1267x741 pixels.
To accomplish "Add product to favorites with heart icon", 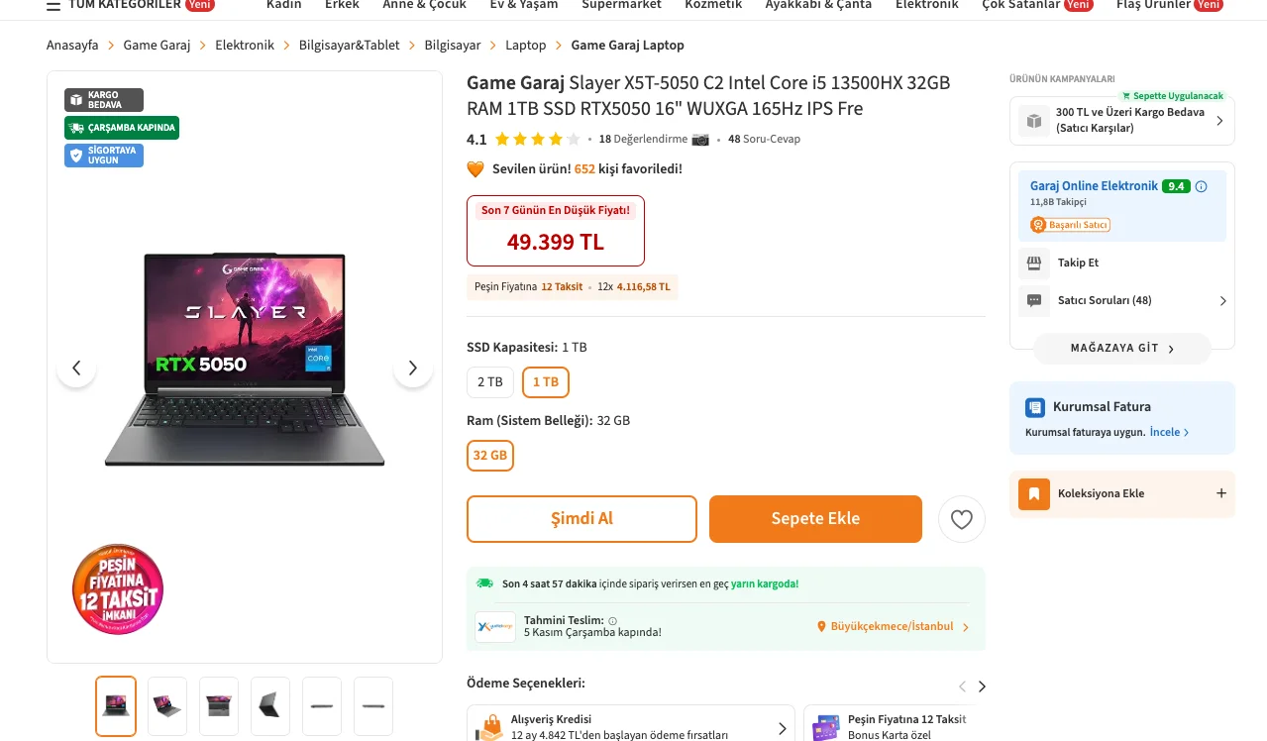I will tap(961, 519).
